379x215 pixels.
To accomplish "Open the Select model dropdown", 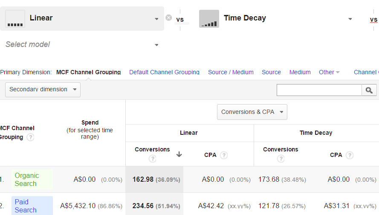I will (156, 45).
